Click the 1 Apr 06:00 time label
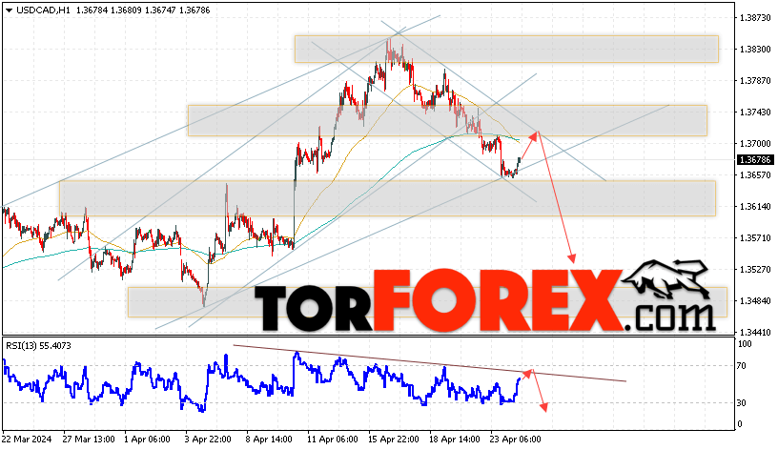778x450 pixels. 147,440
